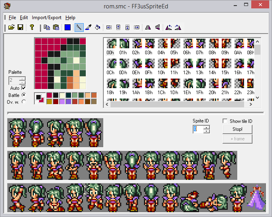Image resolution: width=272 pixels, height=217 pixels.
Task: Shift tile pixels right
Action: (136, 28)
